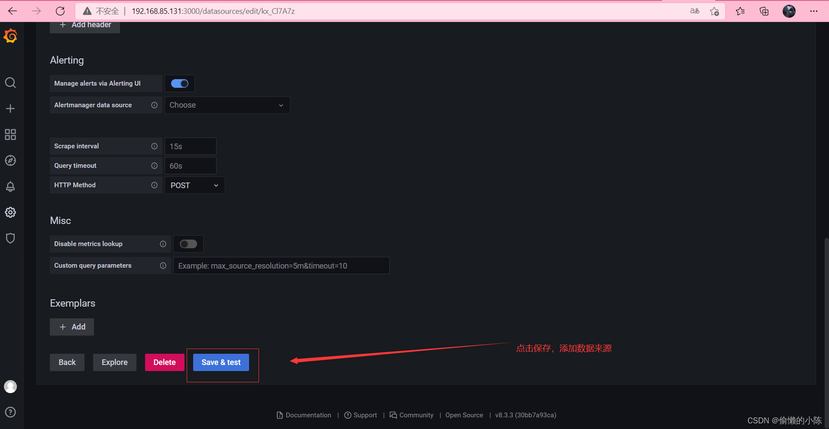Image resolution: width=829 pixels, height=429 pixels.
Task: Click the v8.3.3 version footer link
Action: pyautogui.click(x=526, y=415)
